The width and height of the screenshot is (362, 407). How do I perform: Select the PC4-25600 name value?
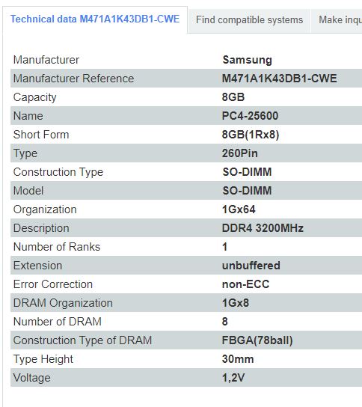[x=250, y=116]
